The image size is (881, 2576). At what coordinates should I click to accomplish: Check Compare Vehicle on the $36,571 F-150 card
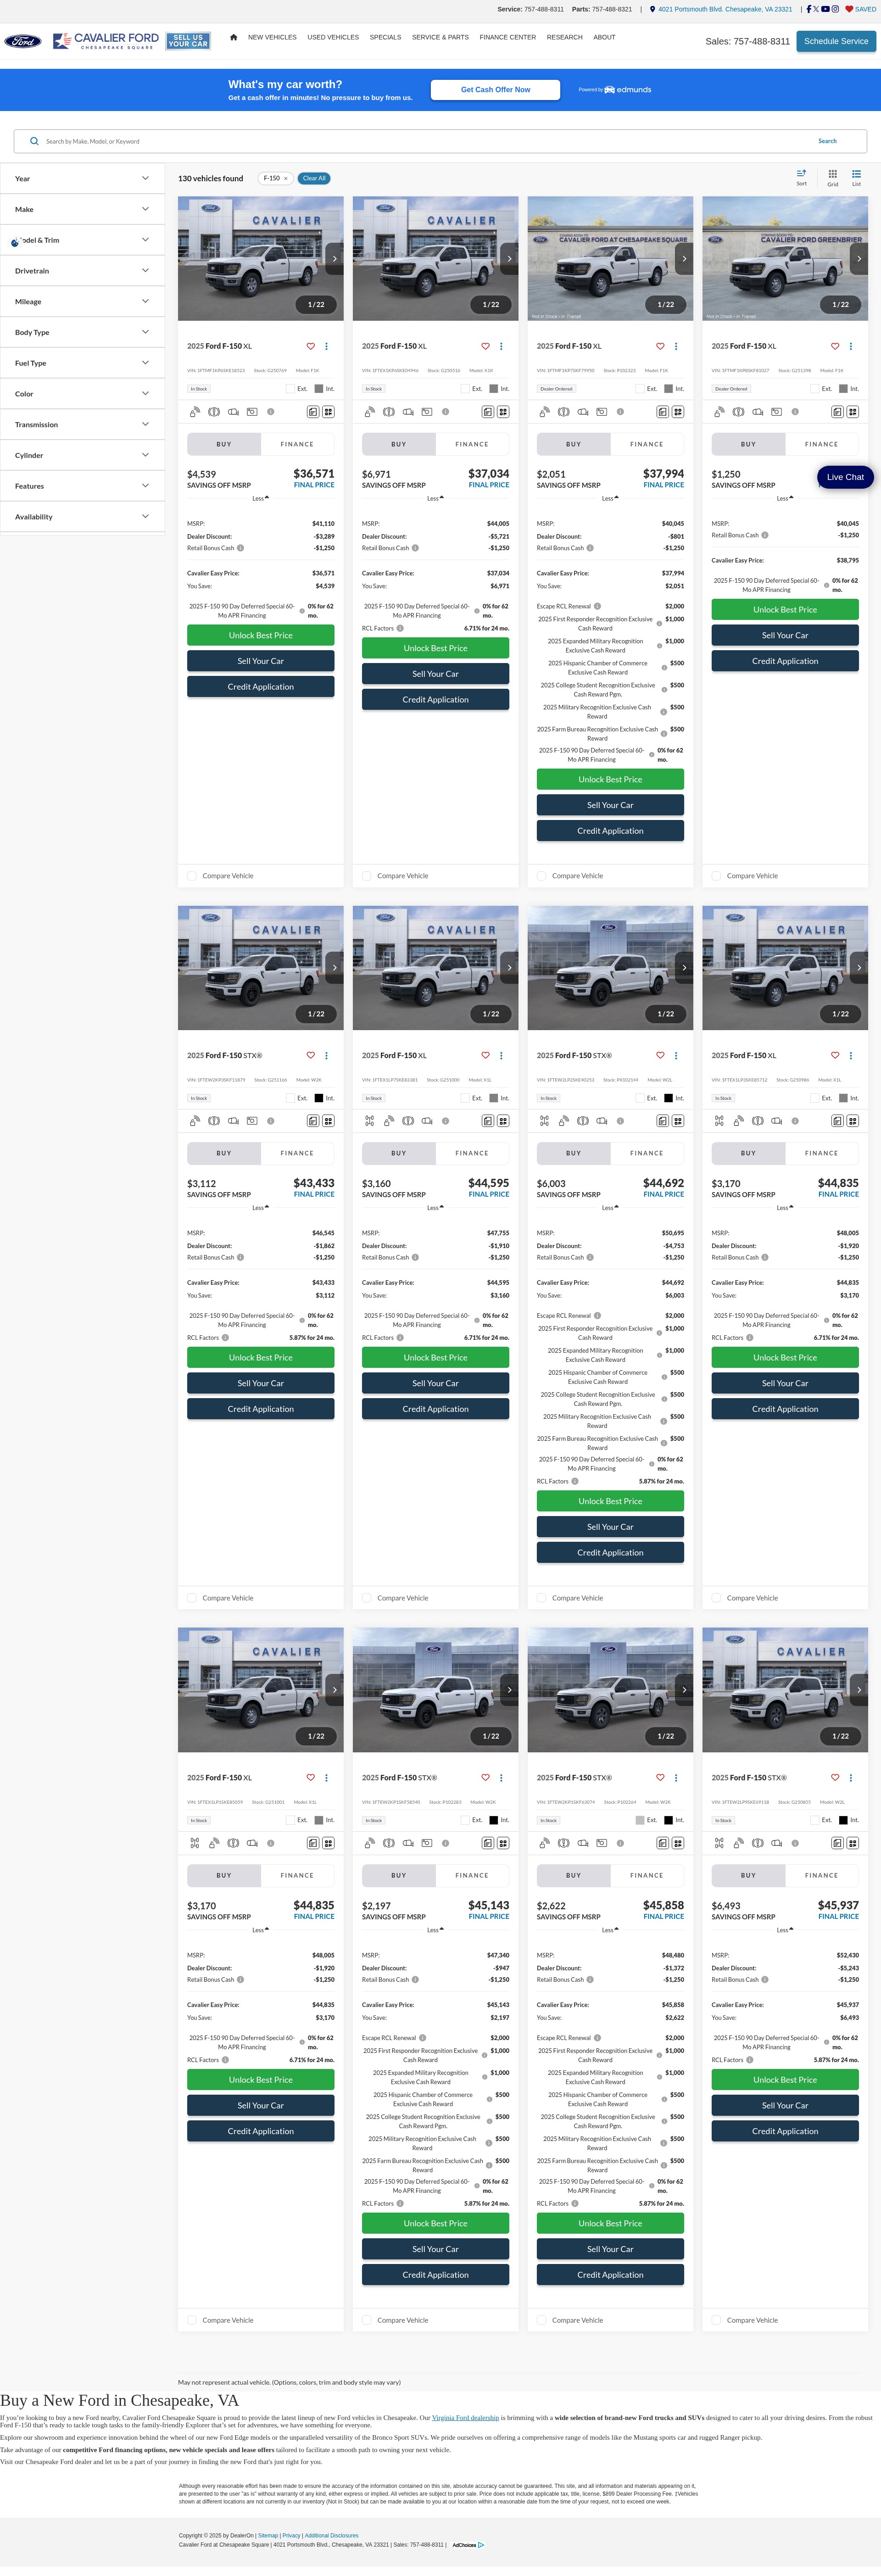click(192, 876)
